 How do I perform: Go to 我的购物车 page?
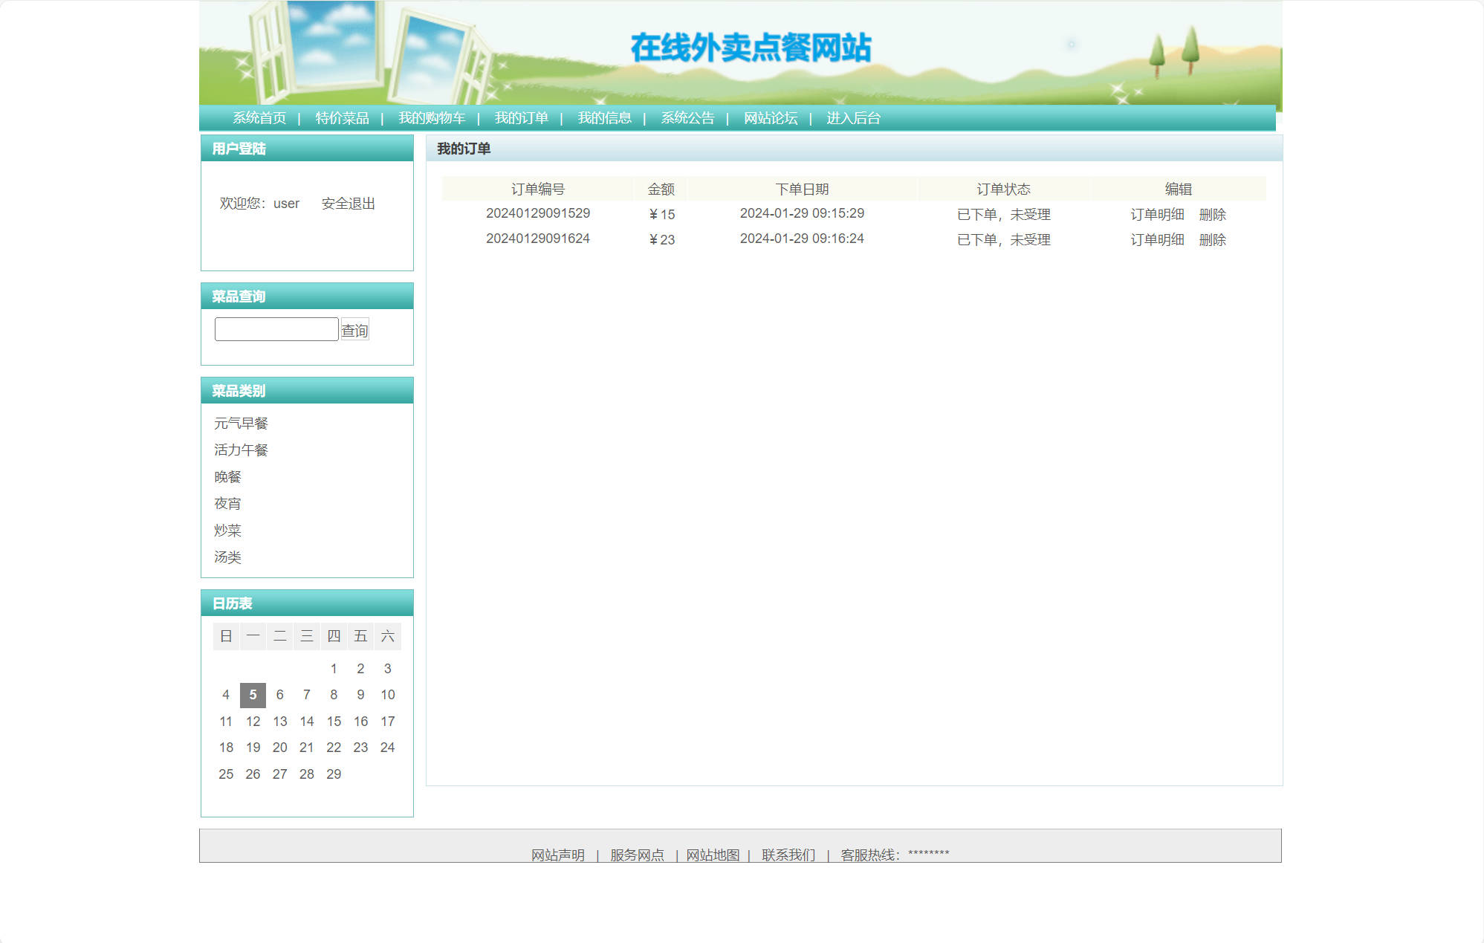point(432,117)
